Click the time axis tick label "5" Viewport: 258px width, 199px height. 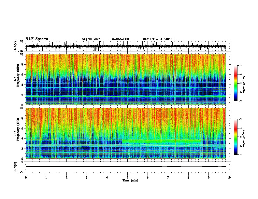click(127, 178)
